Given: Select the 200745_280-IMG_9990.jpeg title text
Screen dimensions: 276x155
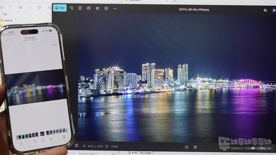Looking at the screenshot, I should coord(194,9).
